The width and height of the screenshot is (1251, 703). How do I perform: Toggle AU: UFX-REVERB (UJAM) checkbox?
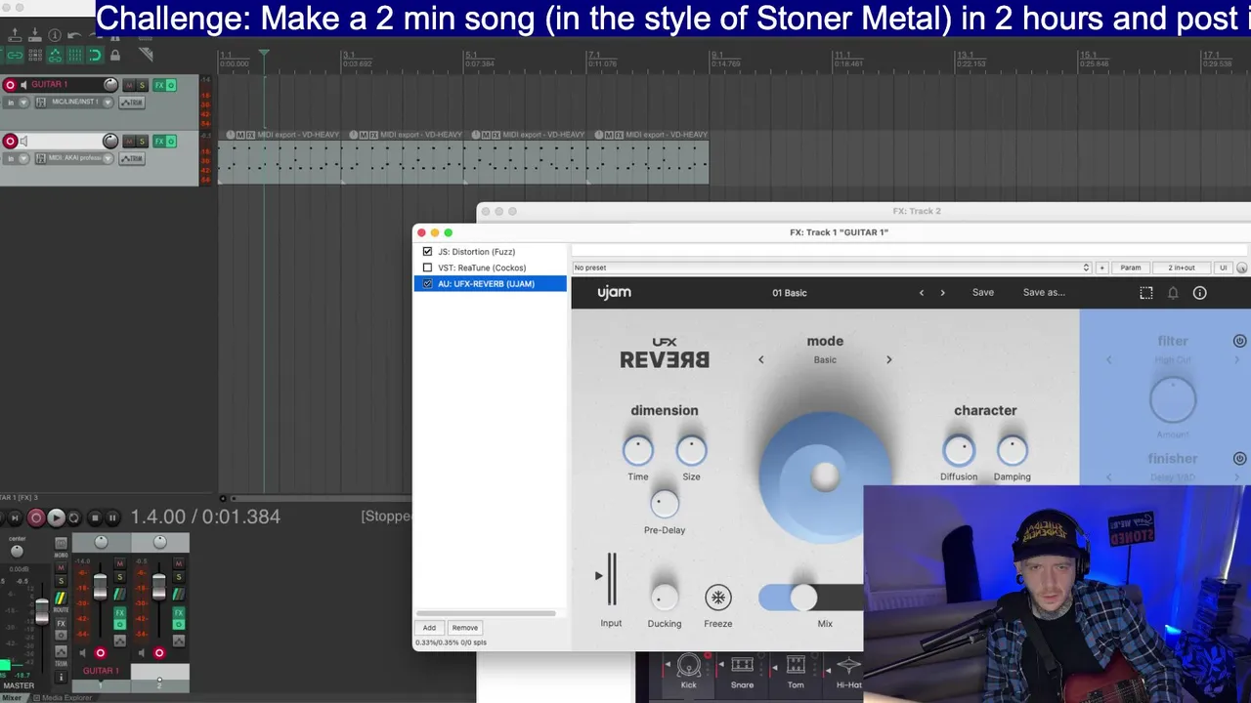[x=427, y=284]
